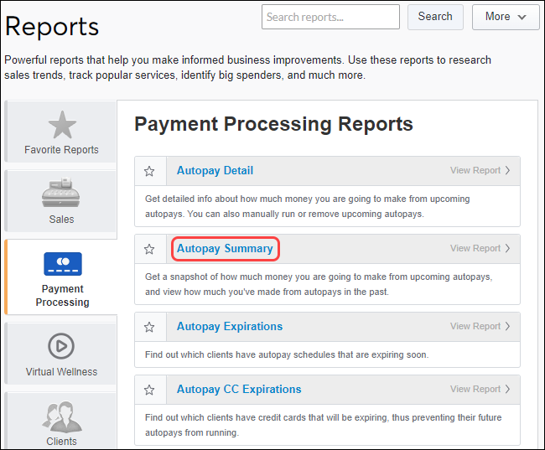
Task: Favorite the Autopay Expirations report star
Action: click(x=149, y=327)
